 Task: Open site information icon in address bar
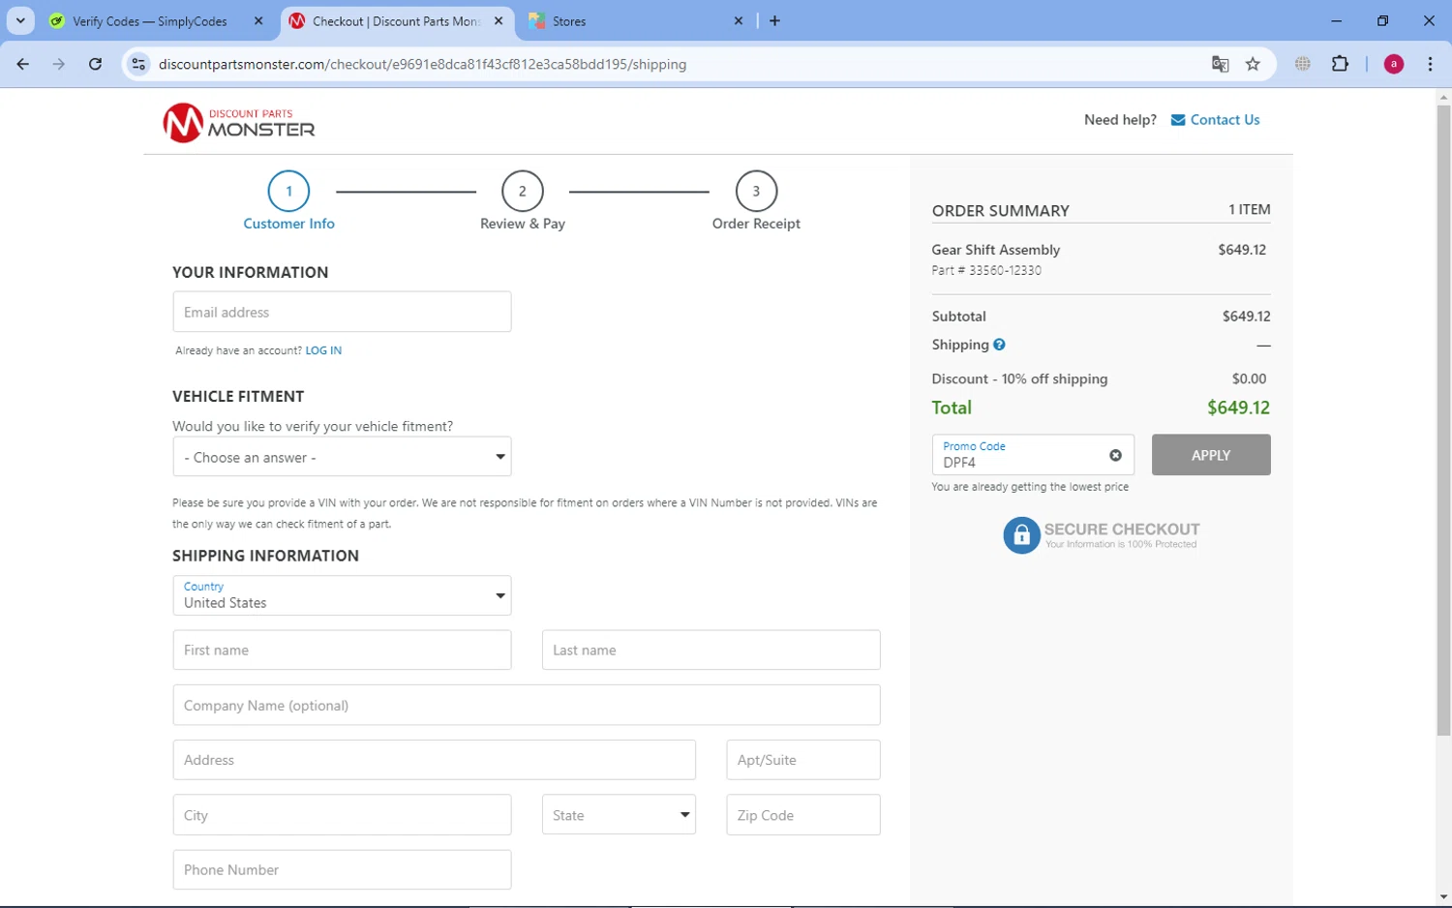138,64
